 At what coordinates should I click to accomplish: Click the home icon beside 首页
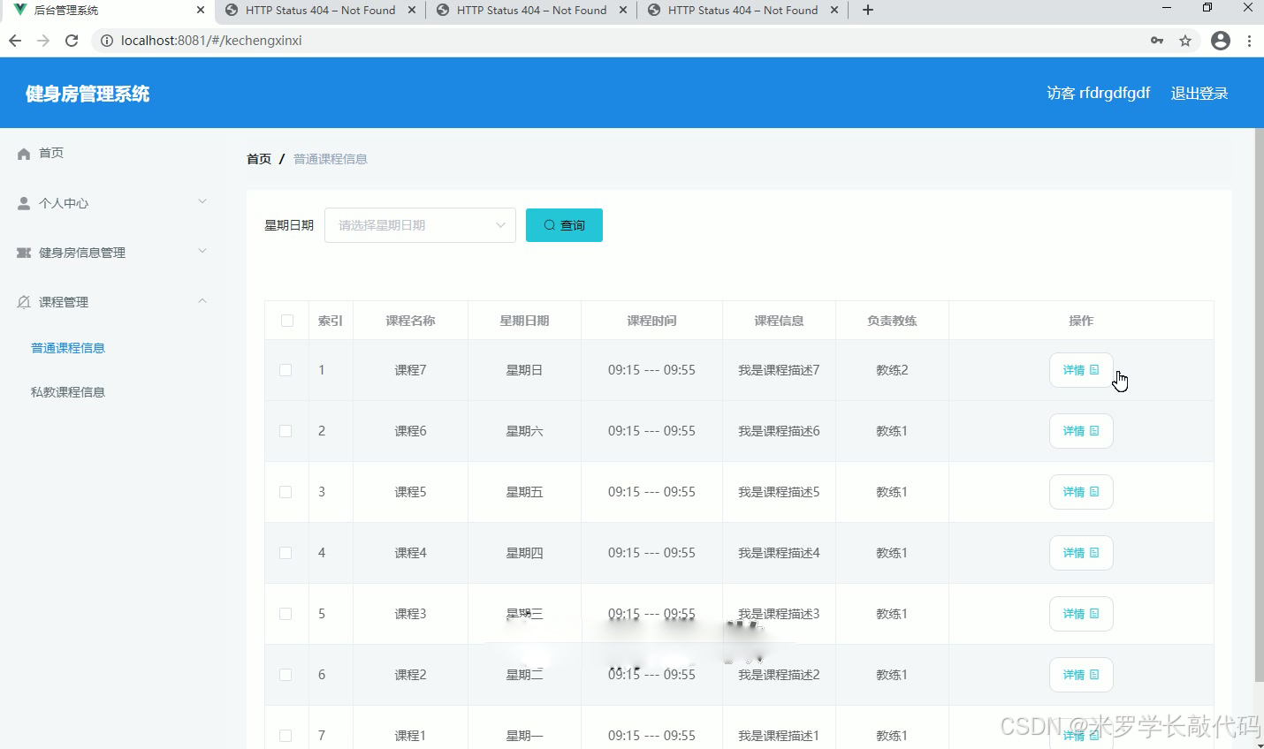click(22, 152)
